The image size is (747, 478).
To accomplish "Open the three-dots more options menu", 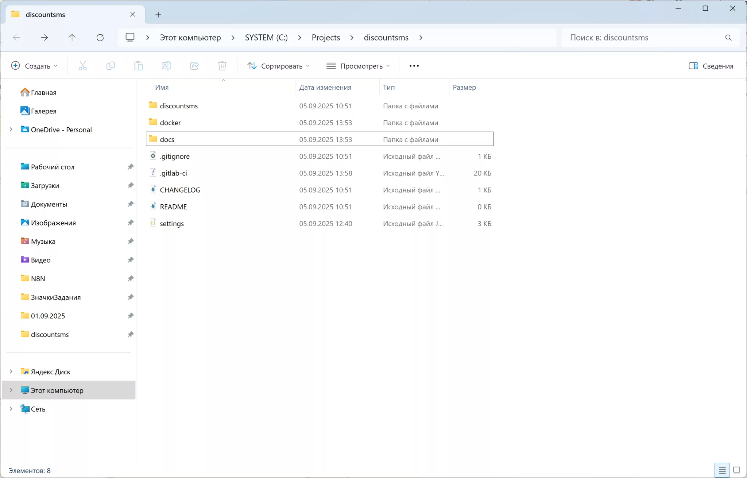I will (x=414, y=66).
